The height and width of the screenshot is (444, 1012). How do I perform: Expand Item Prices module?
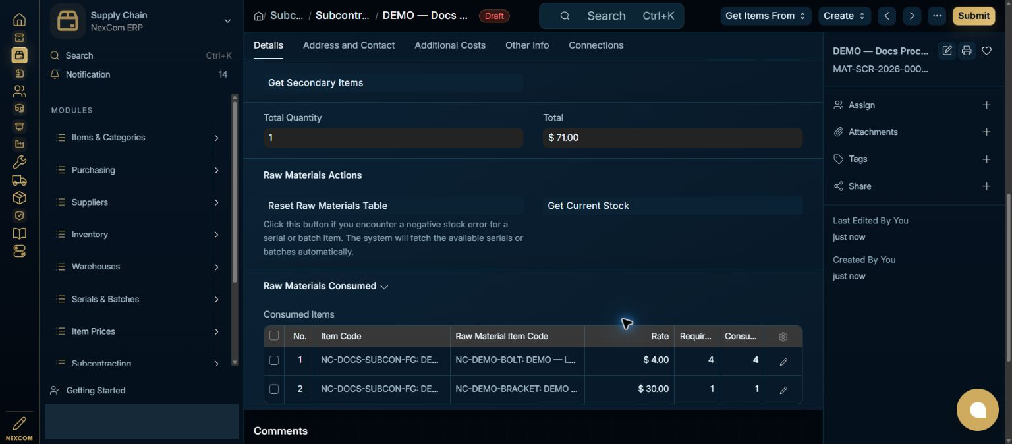pos(215,331)
